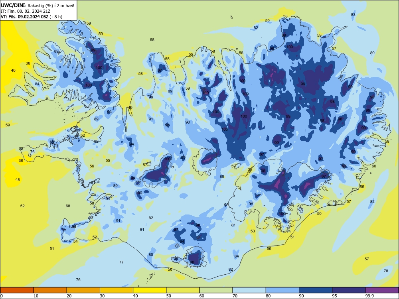Image resolution: width=399 pixels, height=299 pixels.
Task: Choose the pale green 60–70 legend swatch
Action: (216, 290)
